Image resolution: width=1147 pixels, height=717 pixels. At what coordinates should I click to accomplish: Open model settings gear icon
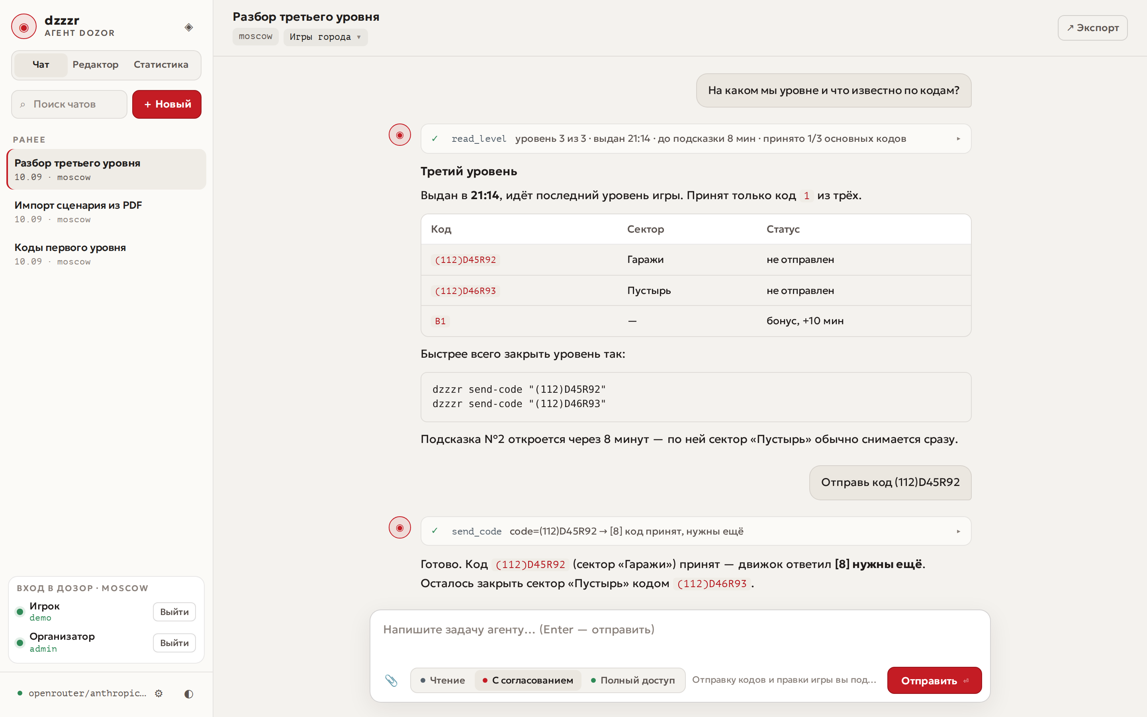159,693
